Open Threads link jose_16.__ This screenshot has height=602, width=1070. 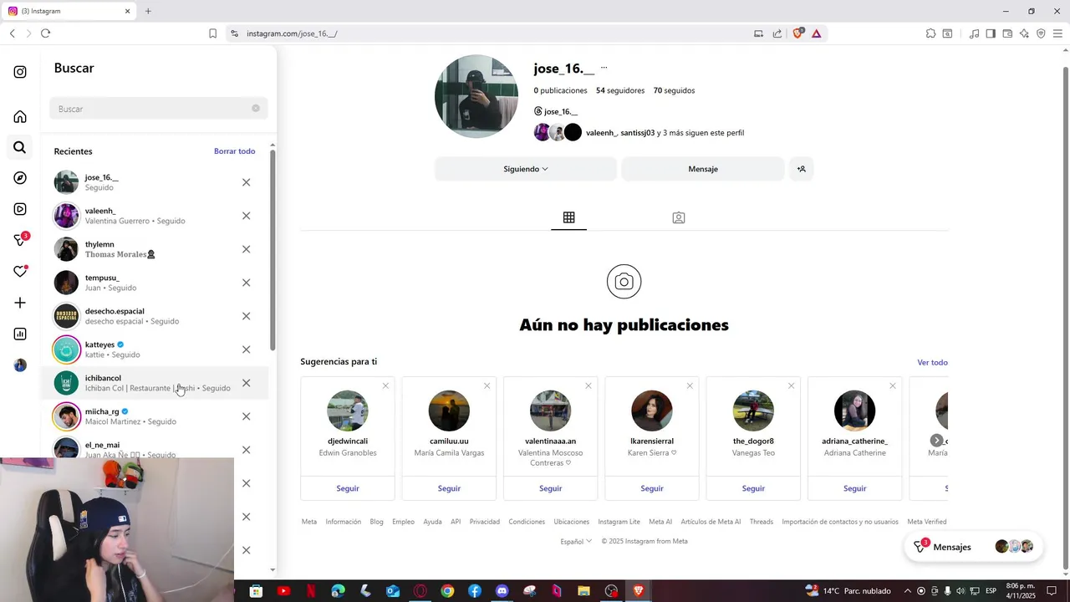click(556, 111)
